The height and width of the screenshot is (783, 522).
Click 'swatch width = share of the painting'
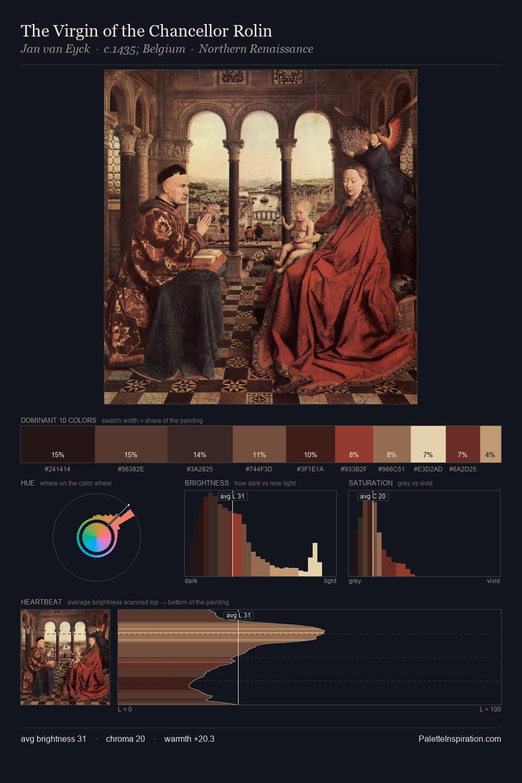(152, 421)
